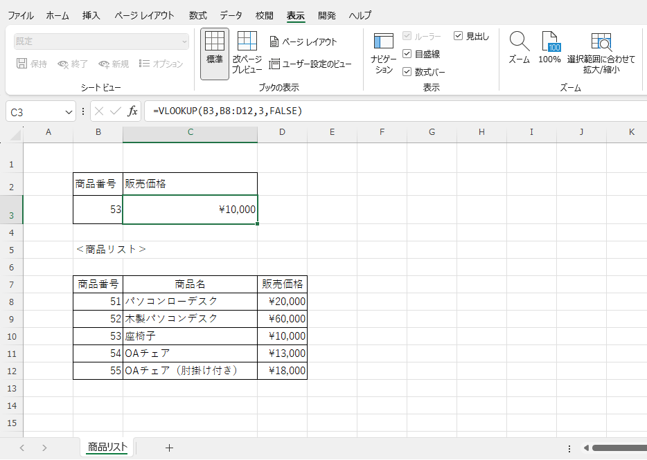Click the horizontal scrollbar thumb
Image resolution: width=647 pixels, height=460 pixels.
[x=619, y=448]
